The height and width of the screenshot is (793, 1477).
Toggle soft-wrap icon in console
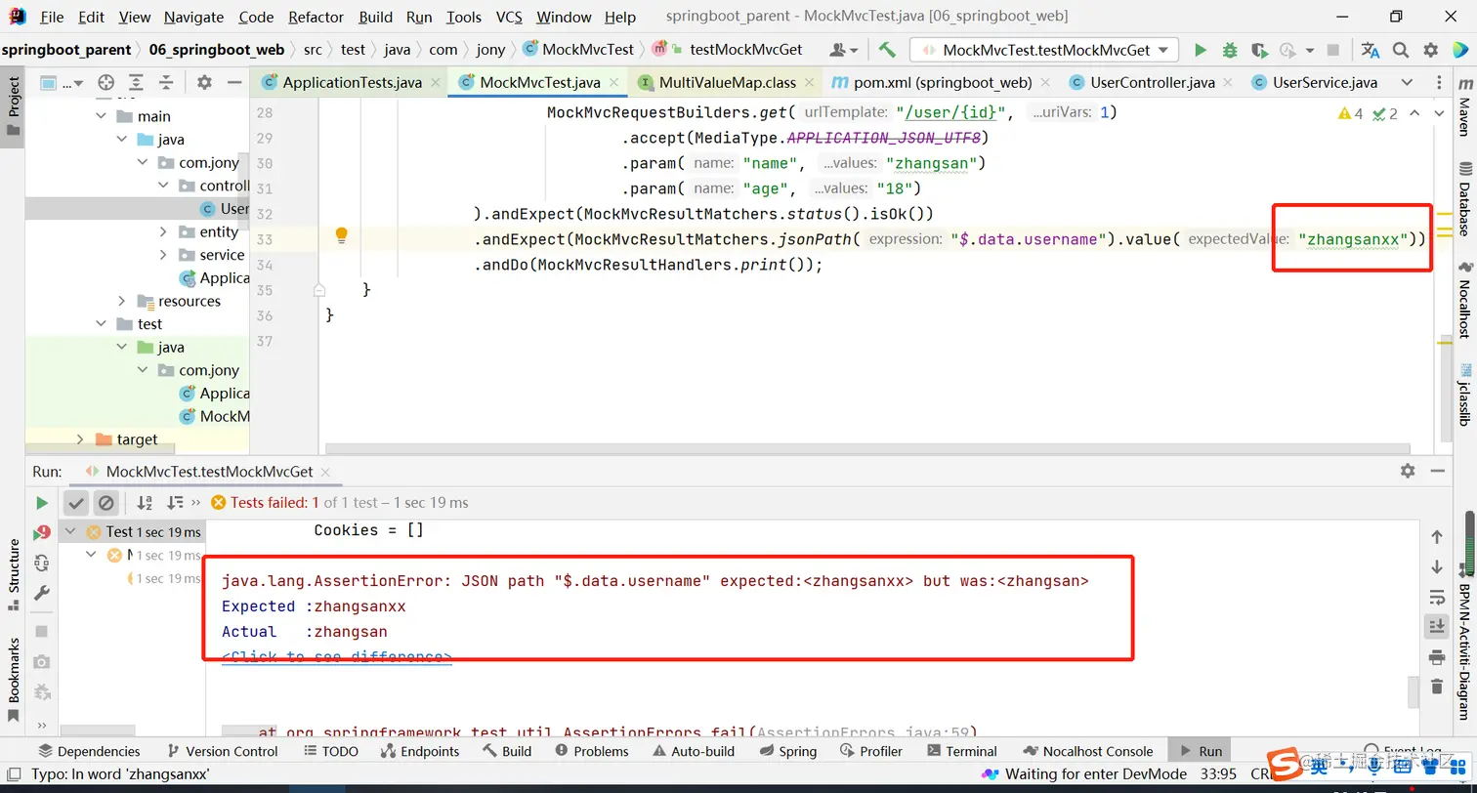click(1436, 597)
